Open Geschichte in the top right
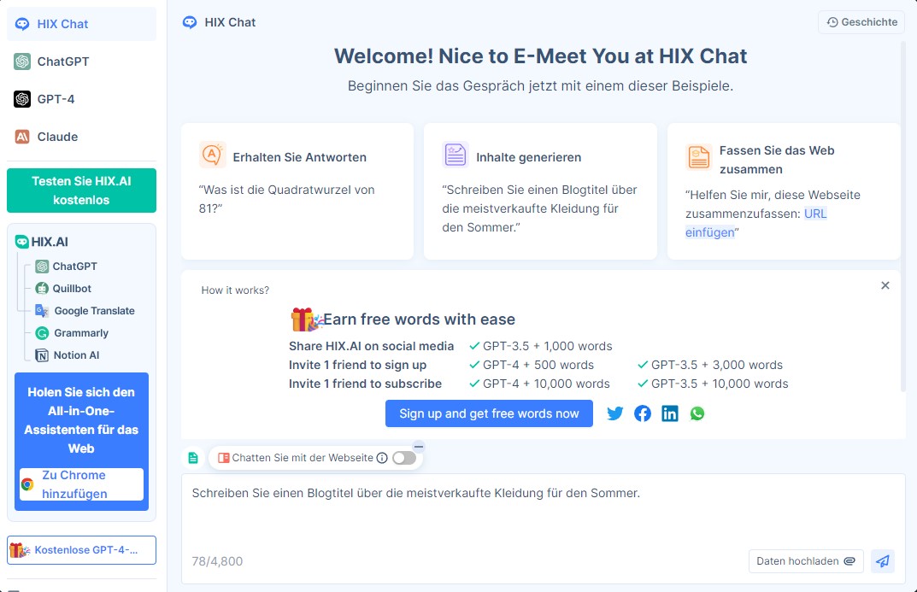This screenshot has height=592, width=917. point(861,22)
